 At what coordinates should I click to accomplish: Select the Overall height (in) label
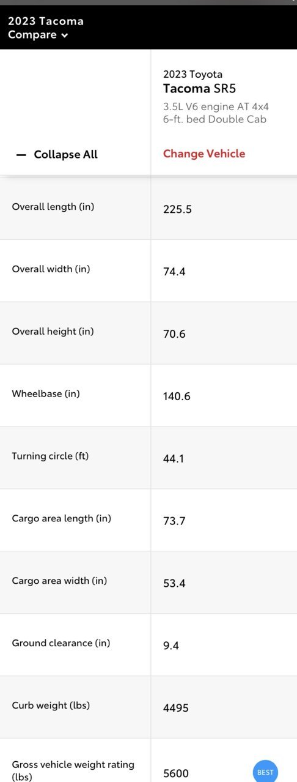[x=53, y=332]
